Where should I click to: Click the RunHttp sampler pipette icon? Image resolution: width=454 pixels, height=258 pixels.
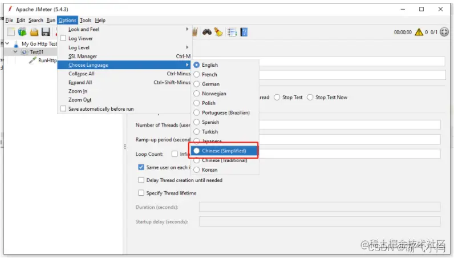click(33, 61)
